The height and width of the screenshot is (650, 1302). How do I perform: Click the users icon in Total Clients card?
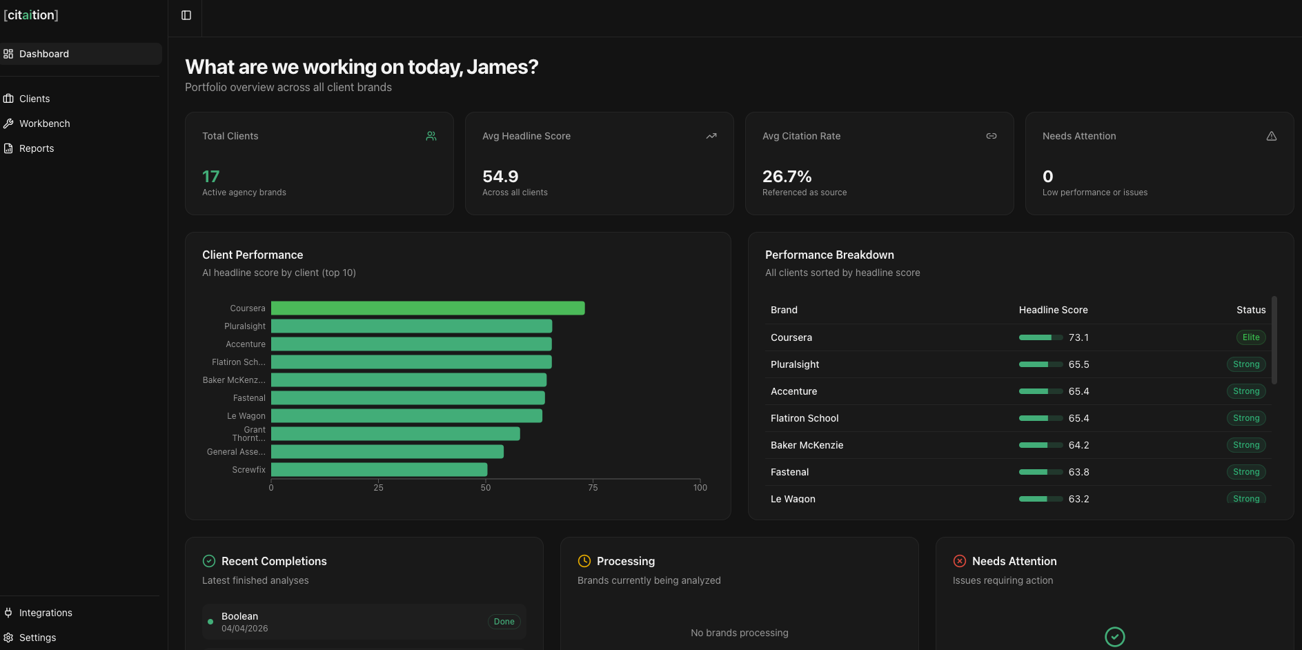[431, 136]
